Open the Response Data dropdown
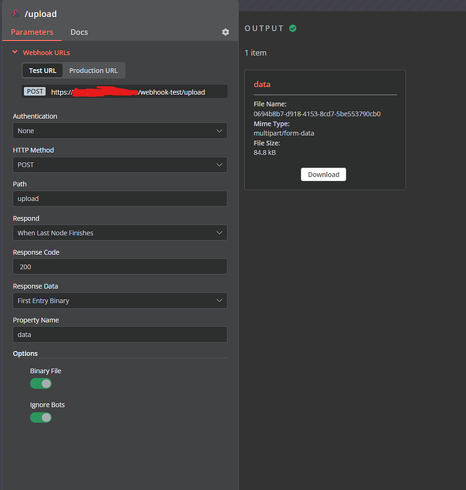The width and height of the screenshot is (466, 490). click(x=120, y=301)
